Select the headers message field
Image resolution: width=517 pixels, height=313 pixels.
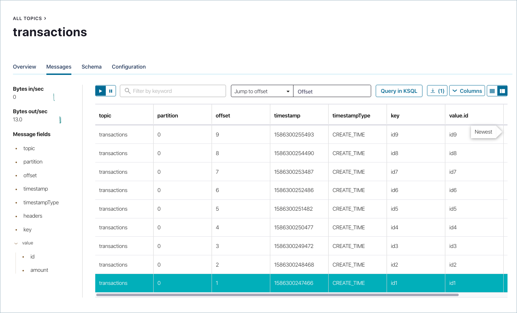coord(33,216)
